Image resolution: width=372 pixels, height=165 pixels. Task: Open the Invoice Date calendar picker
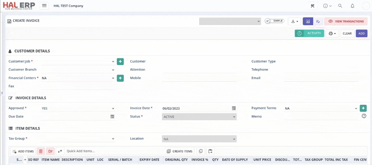point(234,108)
